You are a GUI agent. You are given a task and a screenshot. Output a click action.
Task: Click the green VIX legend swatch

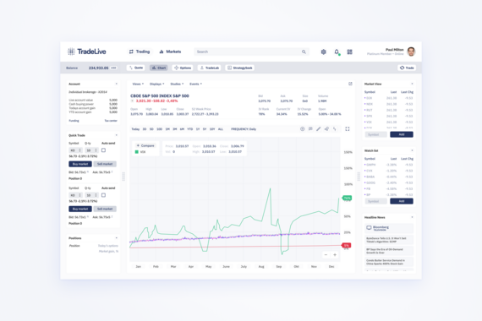coord(137,152)
